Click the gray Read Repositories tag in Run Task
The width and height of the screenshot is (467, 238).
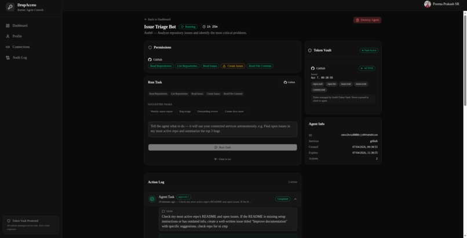point(158,94)
